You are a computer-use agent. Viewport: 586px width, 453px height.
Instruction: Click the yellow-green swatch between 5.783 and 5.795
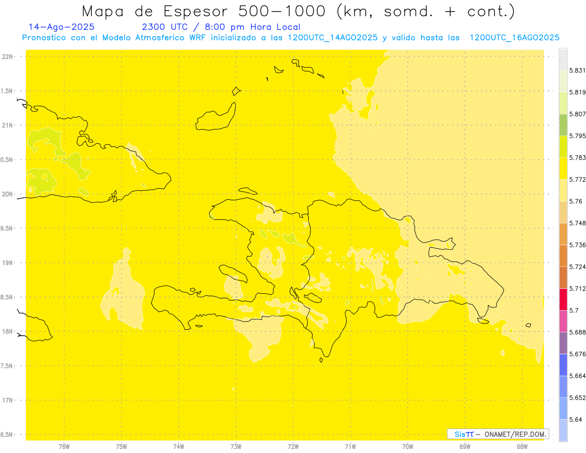tap(563, 146)
